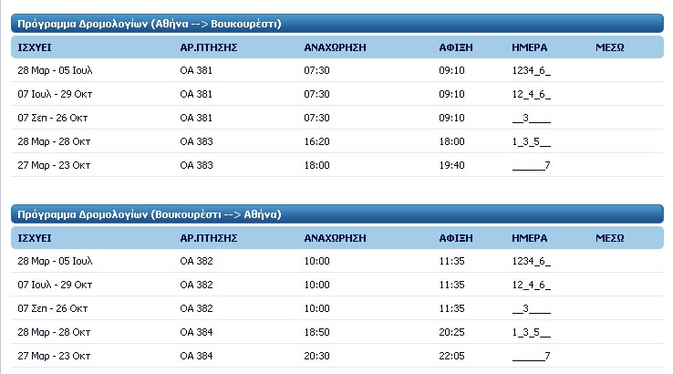Select ΑΡ.ΠΤΗΣΗΣ header in the first table
Viewport: 673px width, 374px height.
pos(209,47)
